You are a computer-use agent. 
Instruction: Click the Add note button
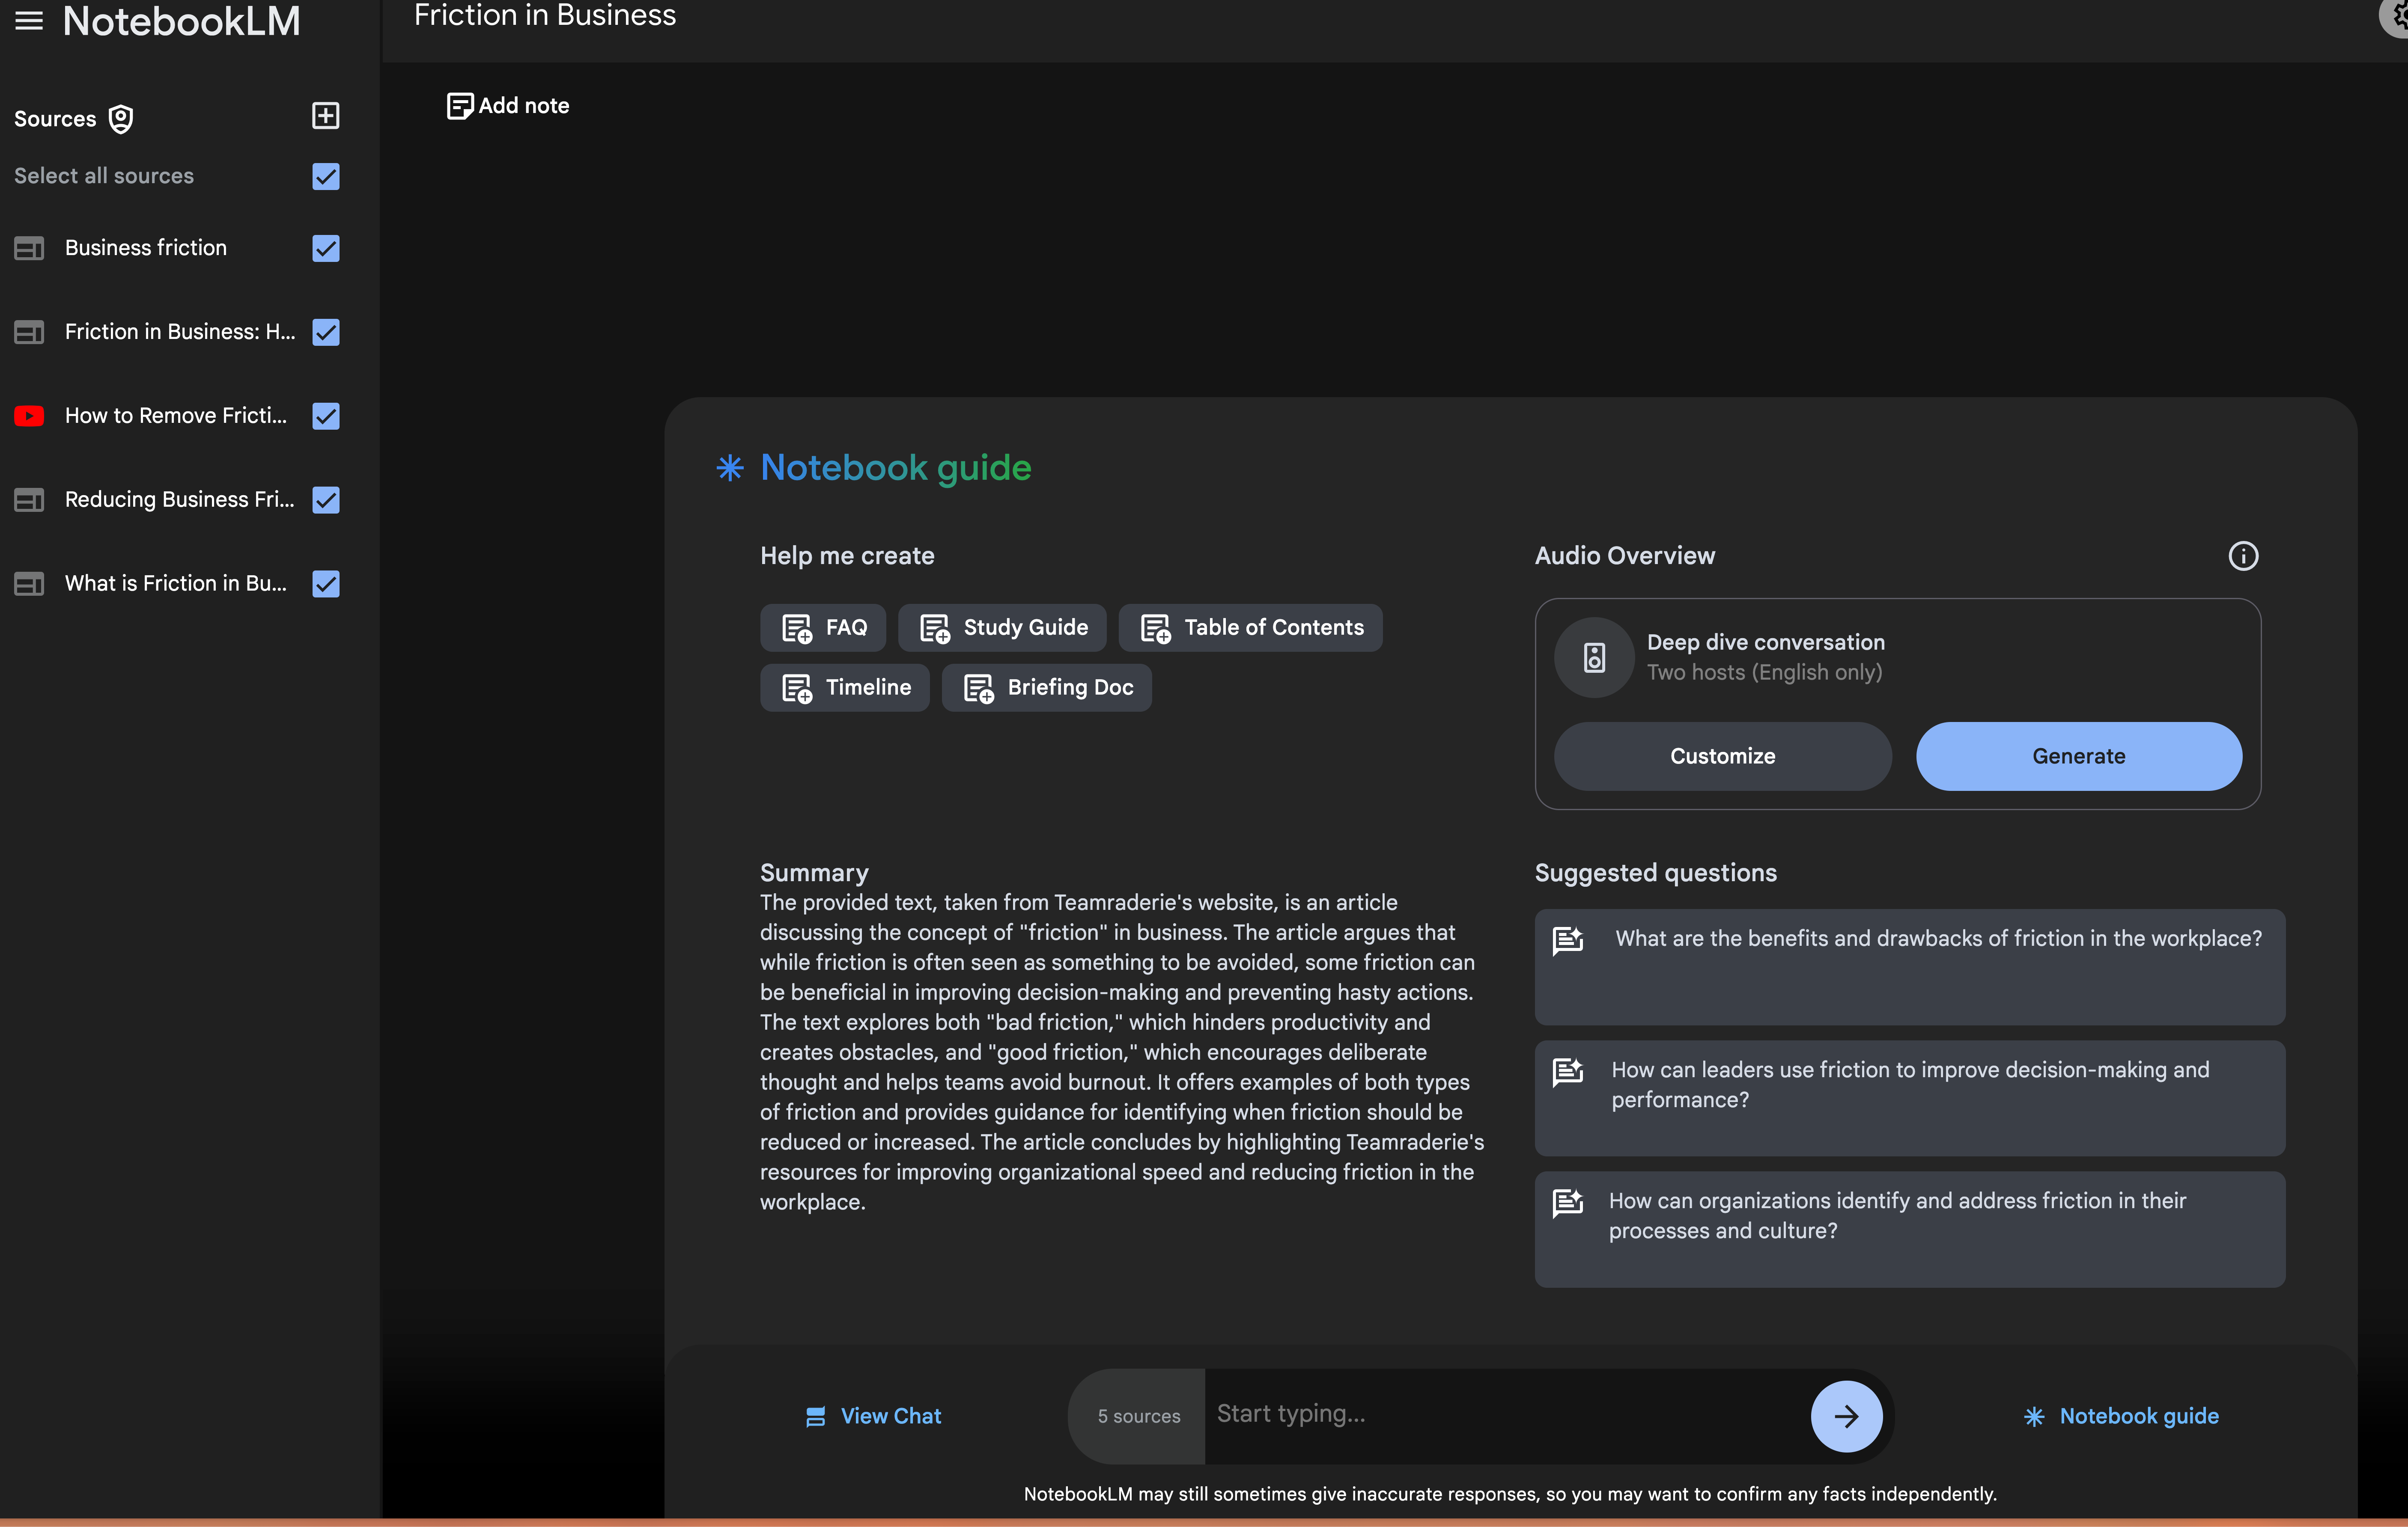pyautogui.click(x=508, y=106)
